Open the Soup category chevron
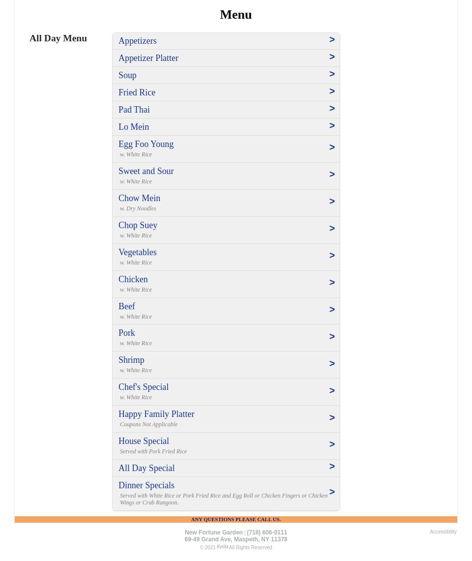This screenshot has height=561, width=472. (332, 75)
